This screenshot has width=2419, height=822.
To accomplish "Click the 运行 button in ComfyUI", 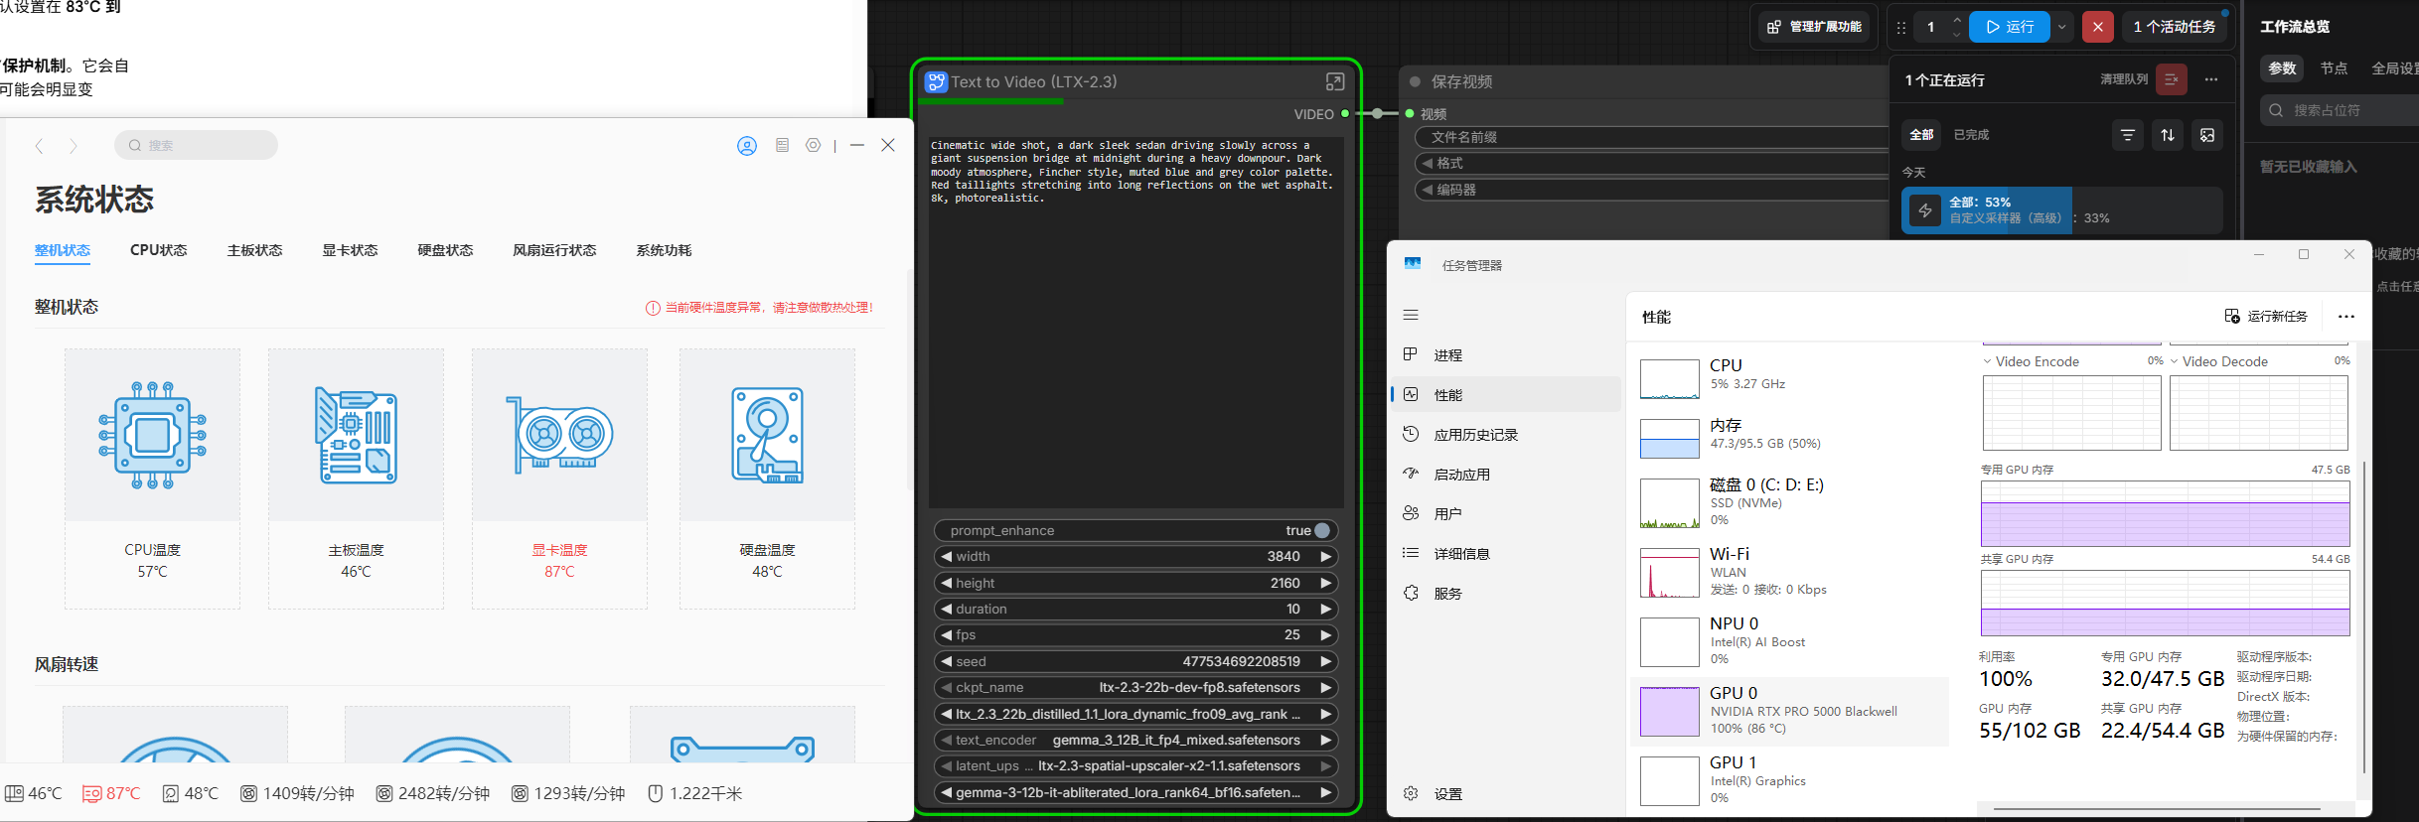I will [2010, 27].
